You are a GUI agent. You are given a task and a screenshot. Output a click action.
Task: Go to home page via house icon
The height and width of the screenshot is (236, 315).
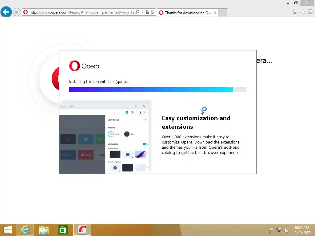click(295, 12)
